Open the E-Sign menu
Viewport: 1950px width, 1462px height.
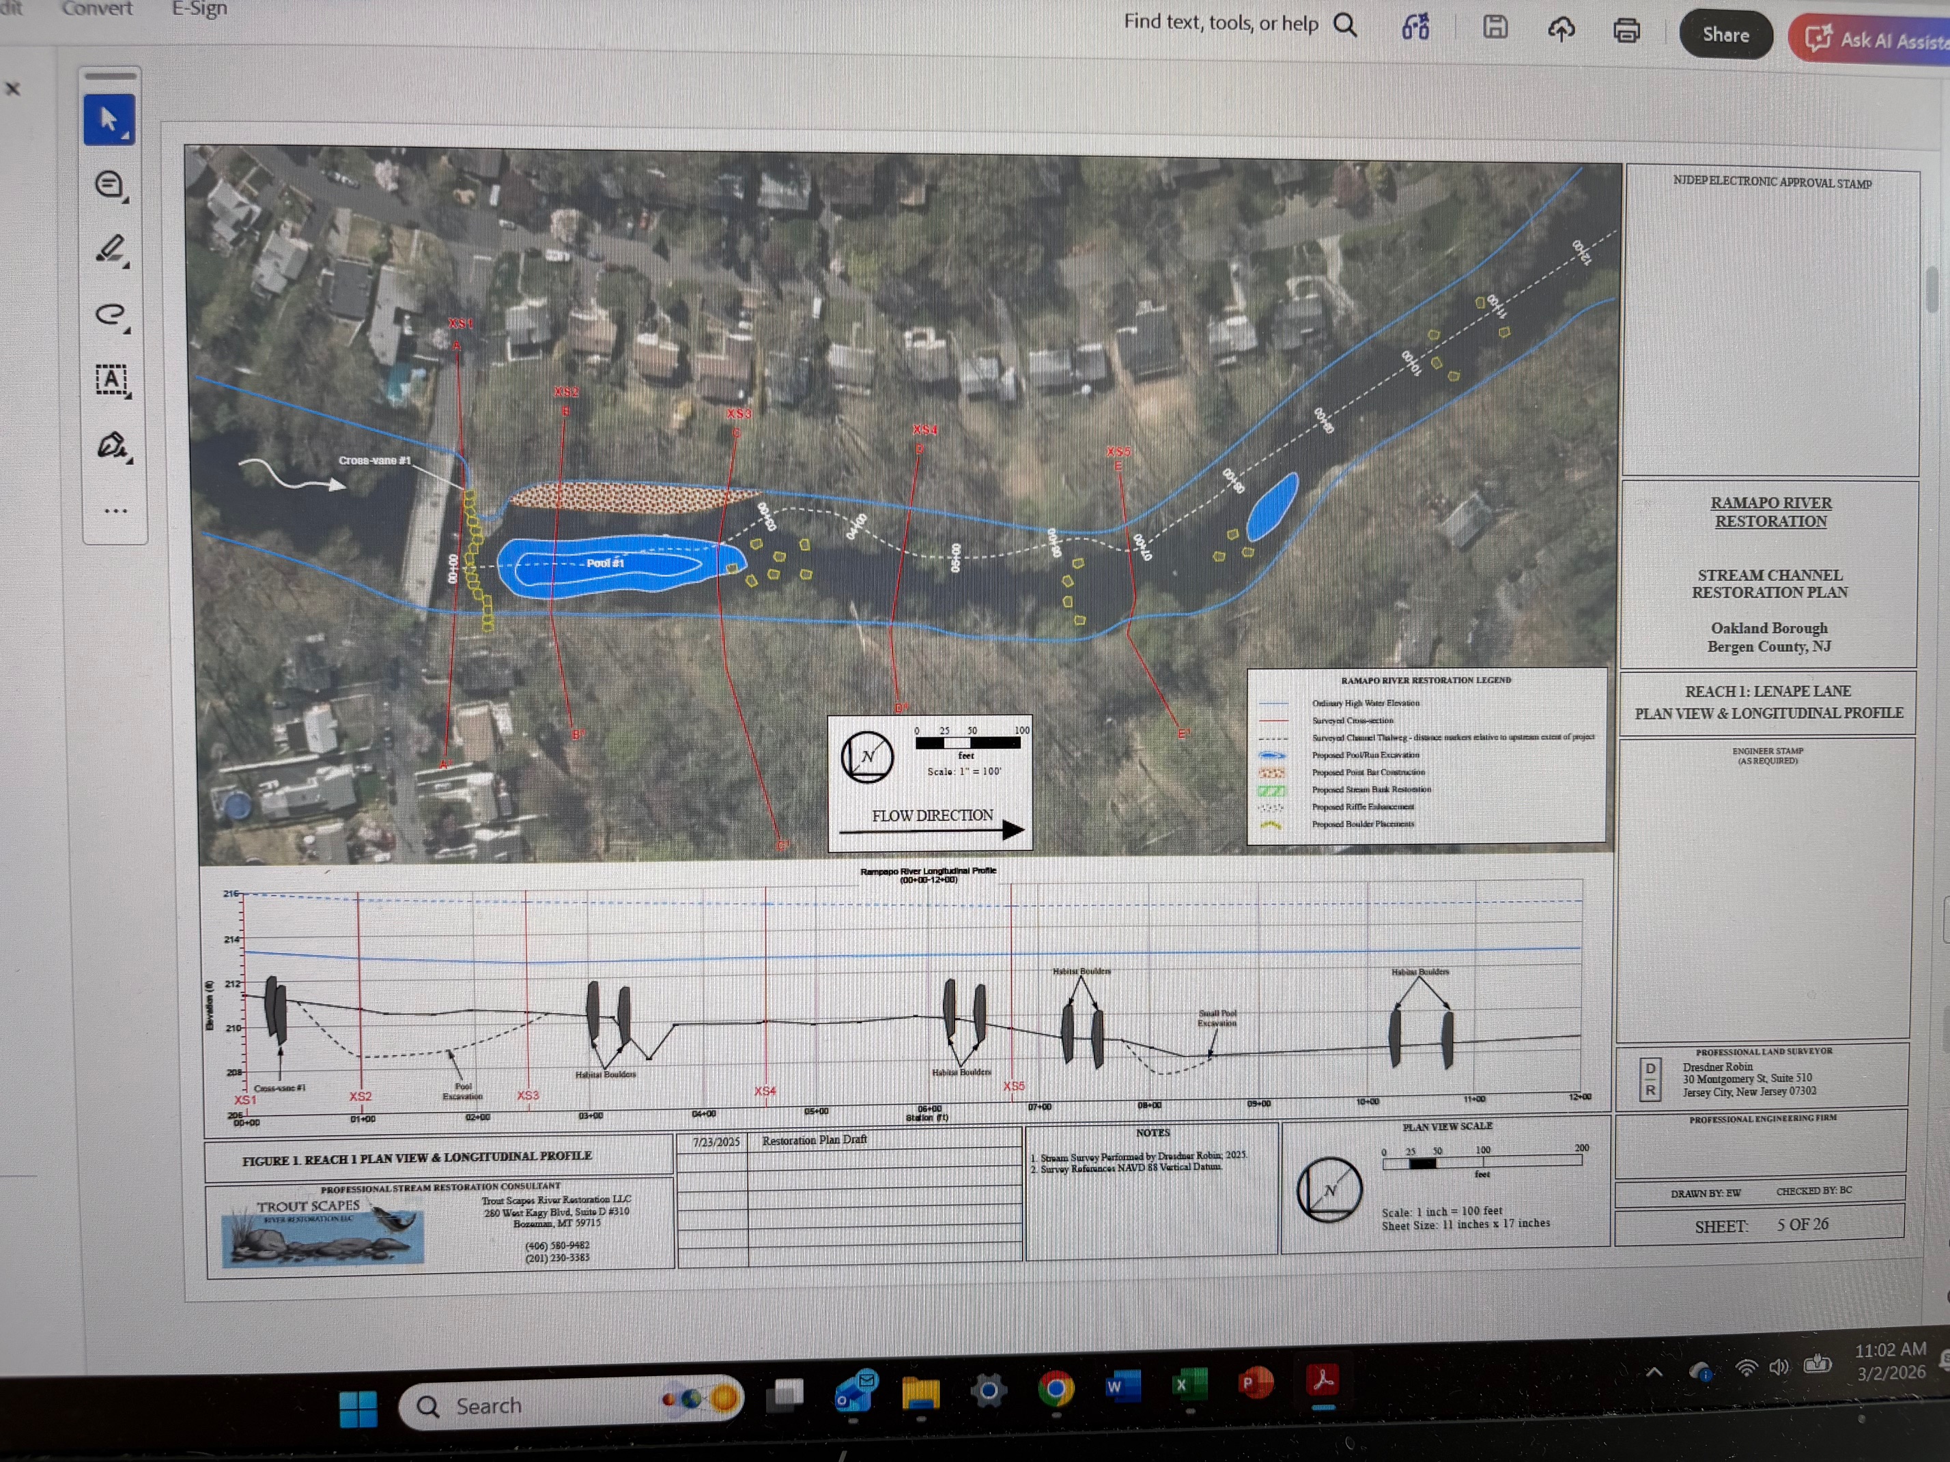point(199,9)
